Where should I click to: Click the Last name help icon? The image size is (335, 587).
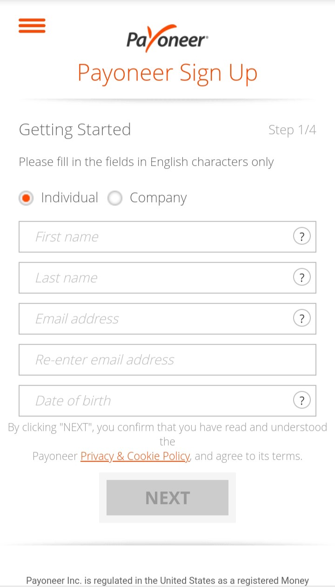coord(301,278)
